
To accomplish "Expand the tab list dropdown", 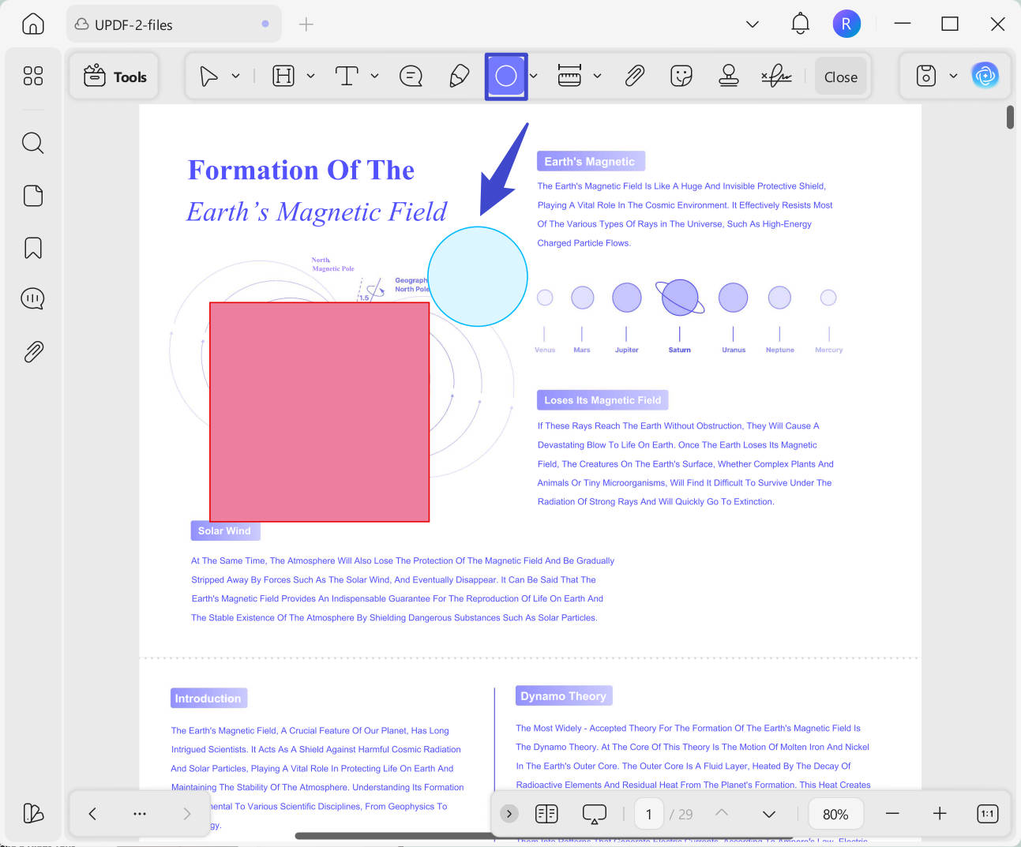I will coord(753,24).
